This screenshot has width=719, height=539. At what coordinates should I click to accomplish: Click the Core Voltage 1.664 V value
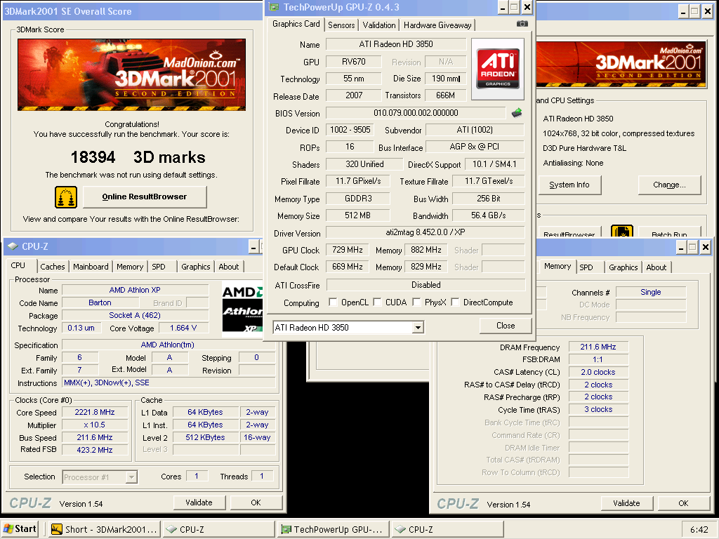[183, 328]
